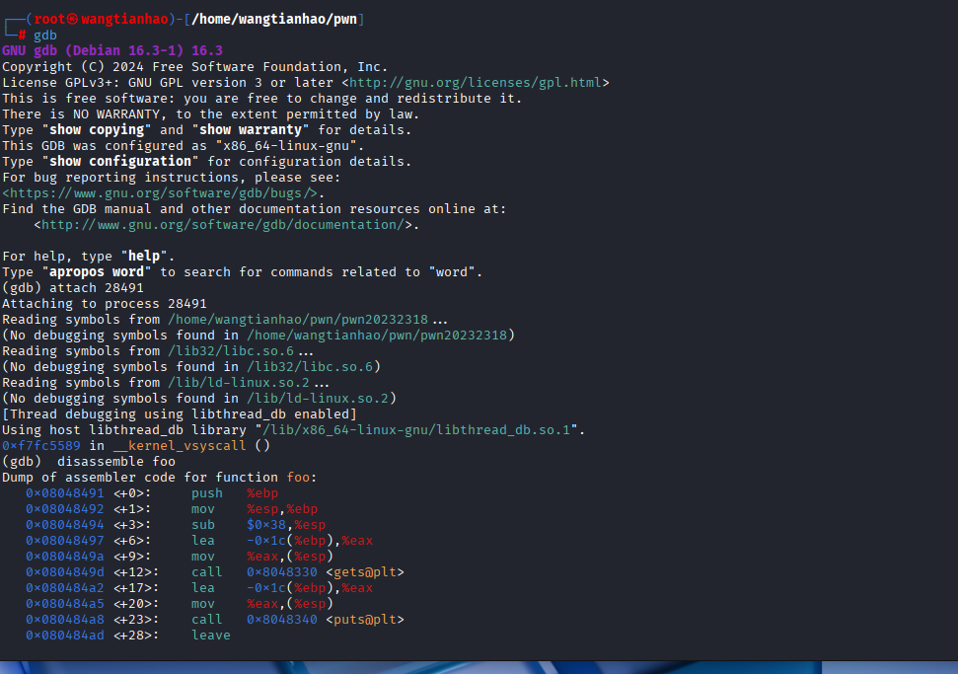The width and height of the screenshot is (958, 674).
Task: Click the 'show copying' bold text
Action: click(97, 129)
